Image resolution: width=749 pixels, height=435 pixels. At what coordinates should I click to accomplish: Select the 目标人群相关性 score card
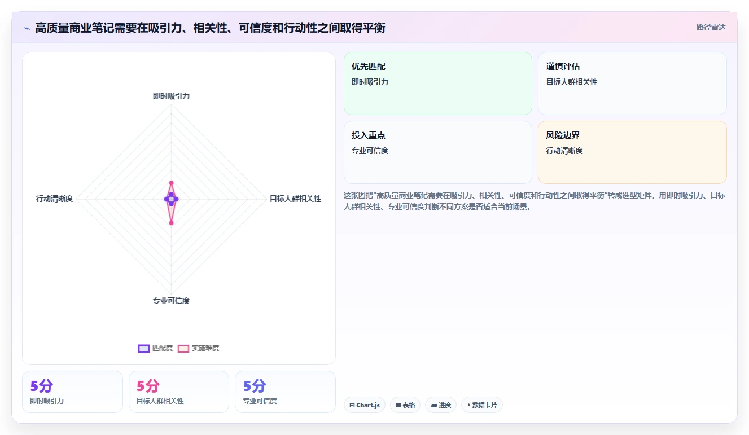tap(179, 392)
